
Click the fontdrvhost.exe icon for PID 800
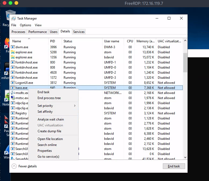pos(13,62)
